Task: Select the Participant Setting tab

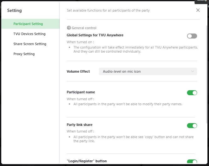Action: (30, 24)
